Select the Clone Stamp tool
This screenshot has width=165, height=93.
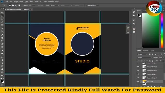click(x=2, y=38)
